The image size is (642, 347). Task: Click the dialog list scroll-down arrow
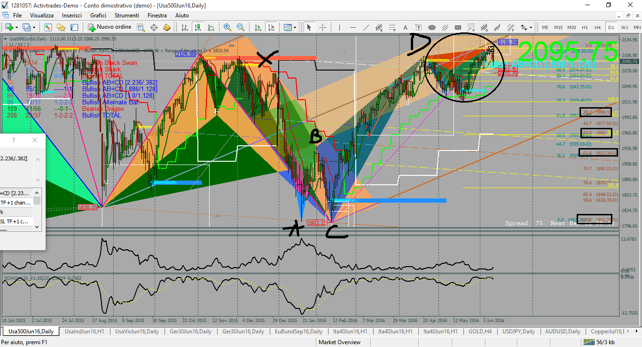[x=37, y=227]
